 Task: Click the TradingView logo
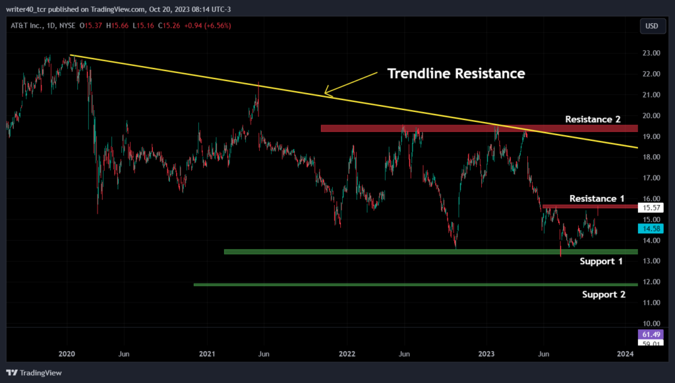coord(34,372)
